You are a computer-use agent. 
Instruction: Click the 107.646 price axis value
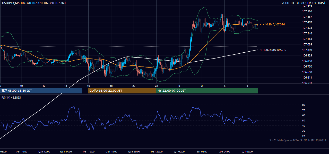(x=307, y=6)
